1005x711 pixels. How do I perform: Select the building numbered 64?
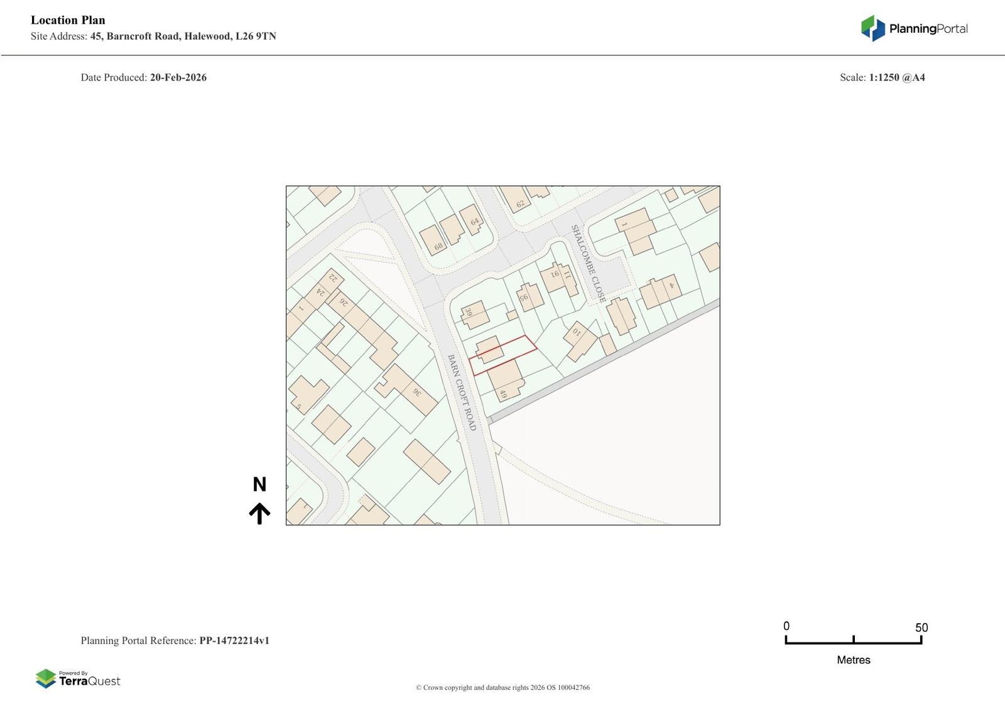coord(471,220)
